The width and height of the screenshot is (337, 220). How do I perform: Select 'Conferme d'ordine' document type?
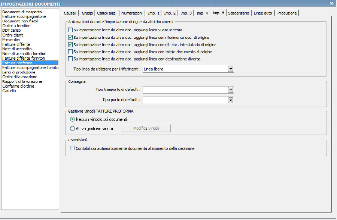pos(18,86)
